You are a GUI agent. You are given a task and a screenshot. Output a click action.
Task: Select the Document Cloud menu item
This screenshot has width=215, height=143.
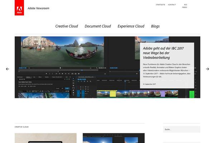coord(98,26)
